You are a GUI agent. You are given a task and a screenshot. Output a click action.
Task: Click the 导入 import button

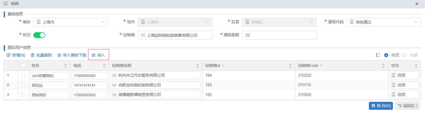click(99, 55)
